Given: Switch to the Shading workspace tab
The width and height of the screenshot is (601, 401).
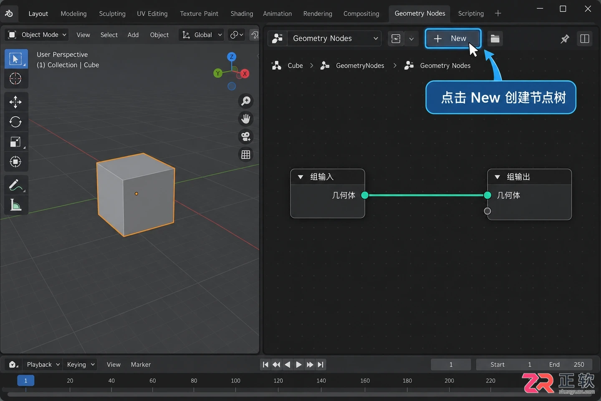Looking at the screenshot, I should [x=242, y=13].
